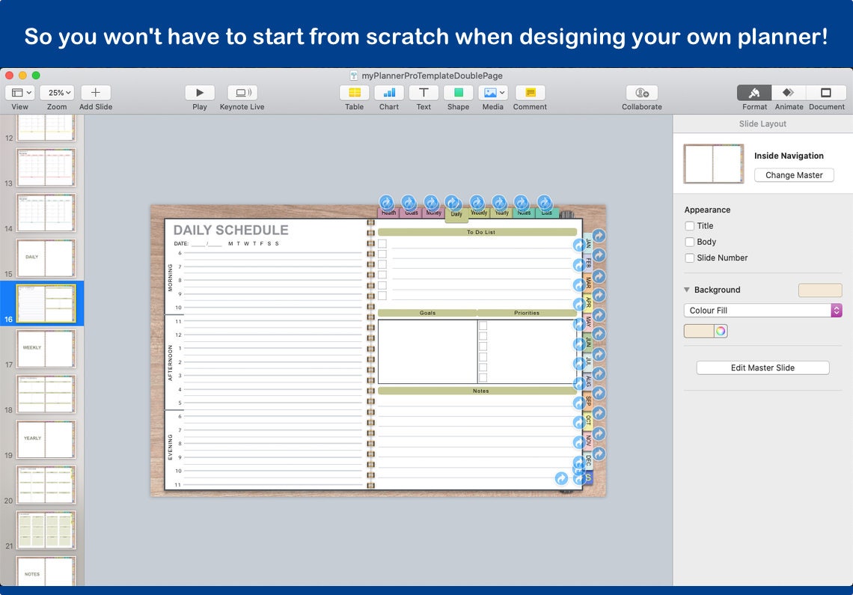Collapse the Background section

(686, 290)
